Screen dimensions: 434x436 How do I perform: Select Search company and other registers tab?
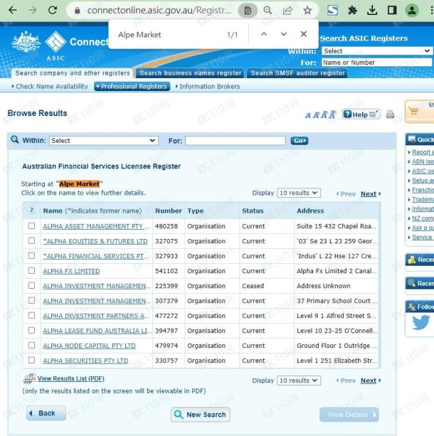click(x=73, y=73)
